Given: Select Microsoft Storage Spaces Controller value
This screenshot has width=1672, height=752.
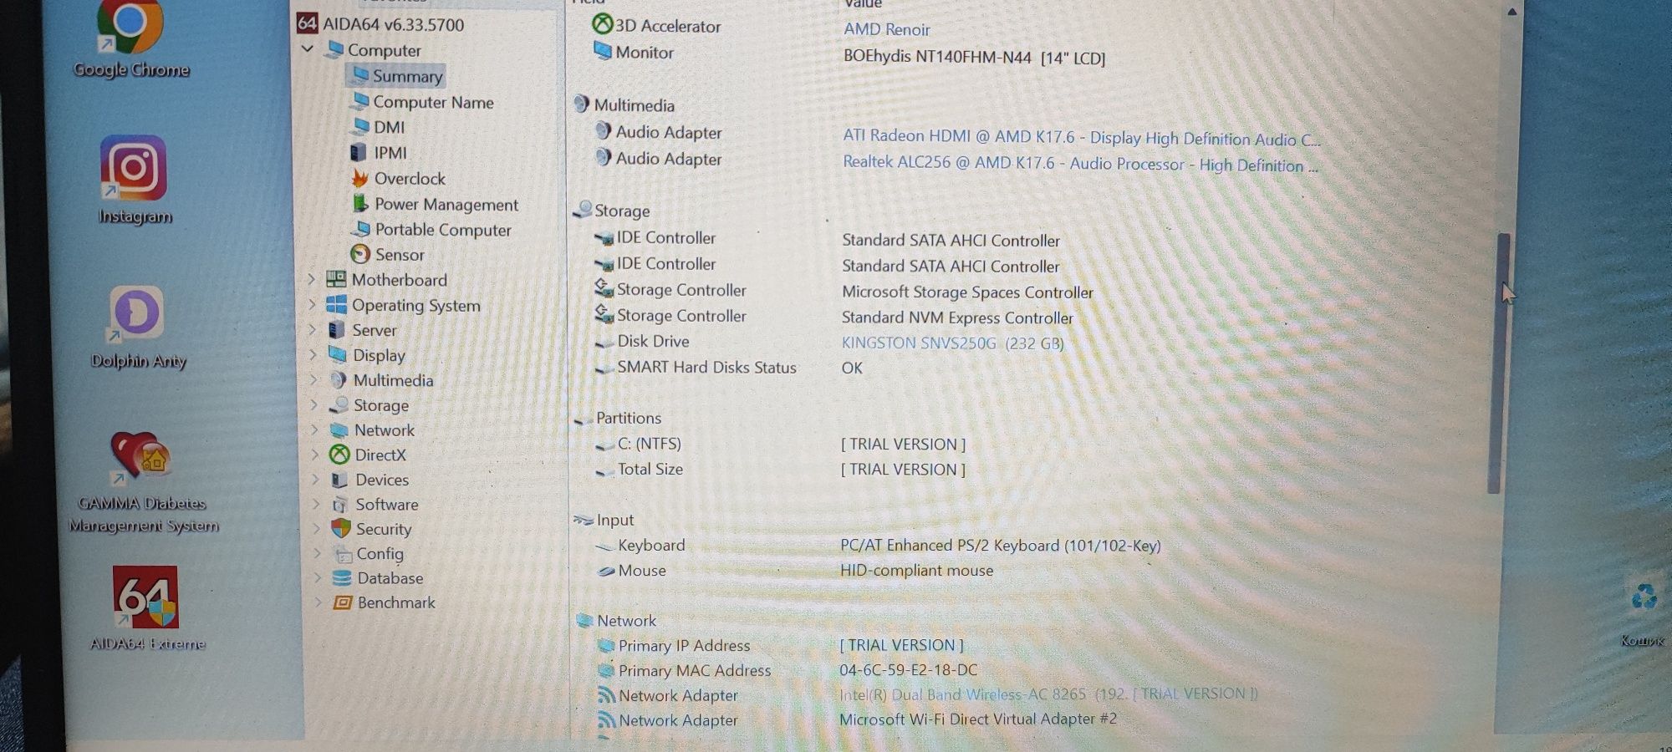Looking at the screenshot, I should click(x=967, y=292).
